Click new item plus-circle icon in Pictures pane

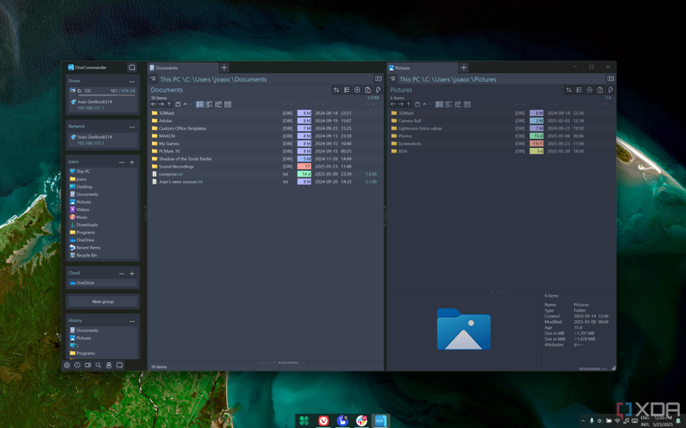click(590, 90)
